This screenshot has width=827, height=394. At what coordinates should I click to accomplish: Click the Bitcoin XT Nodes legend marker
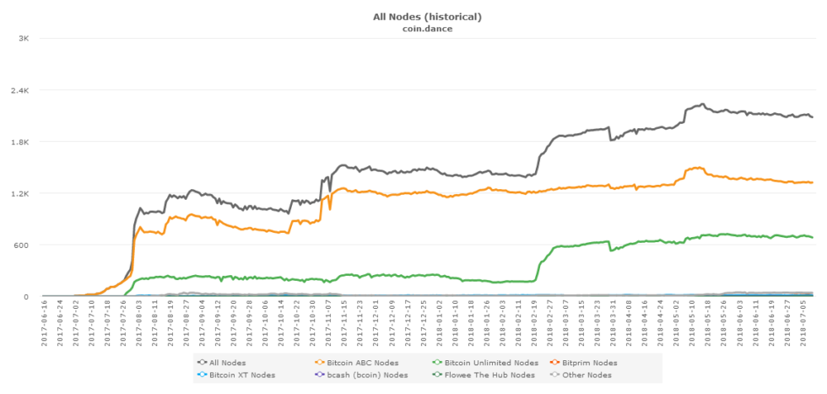click(203, 375)
